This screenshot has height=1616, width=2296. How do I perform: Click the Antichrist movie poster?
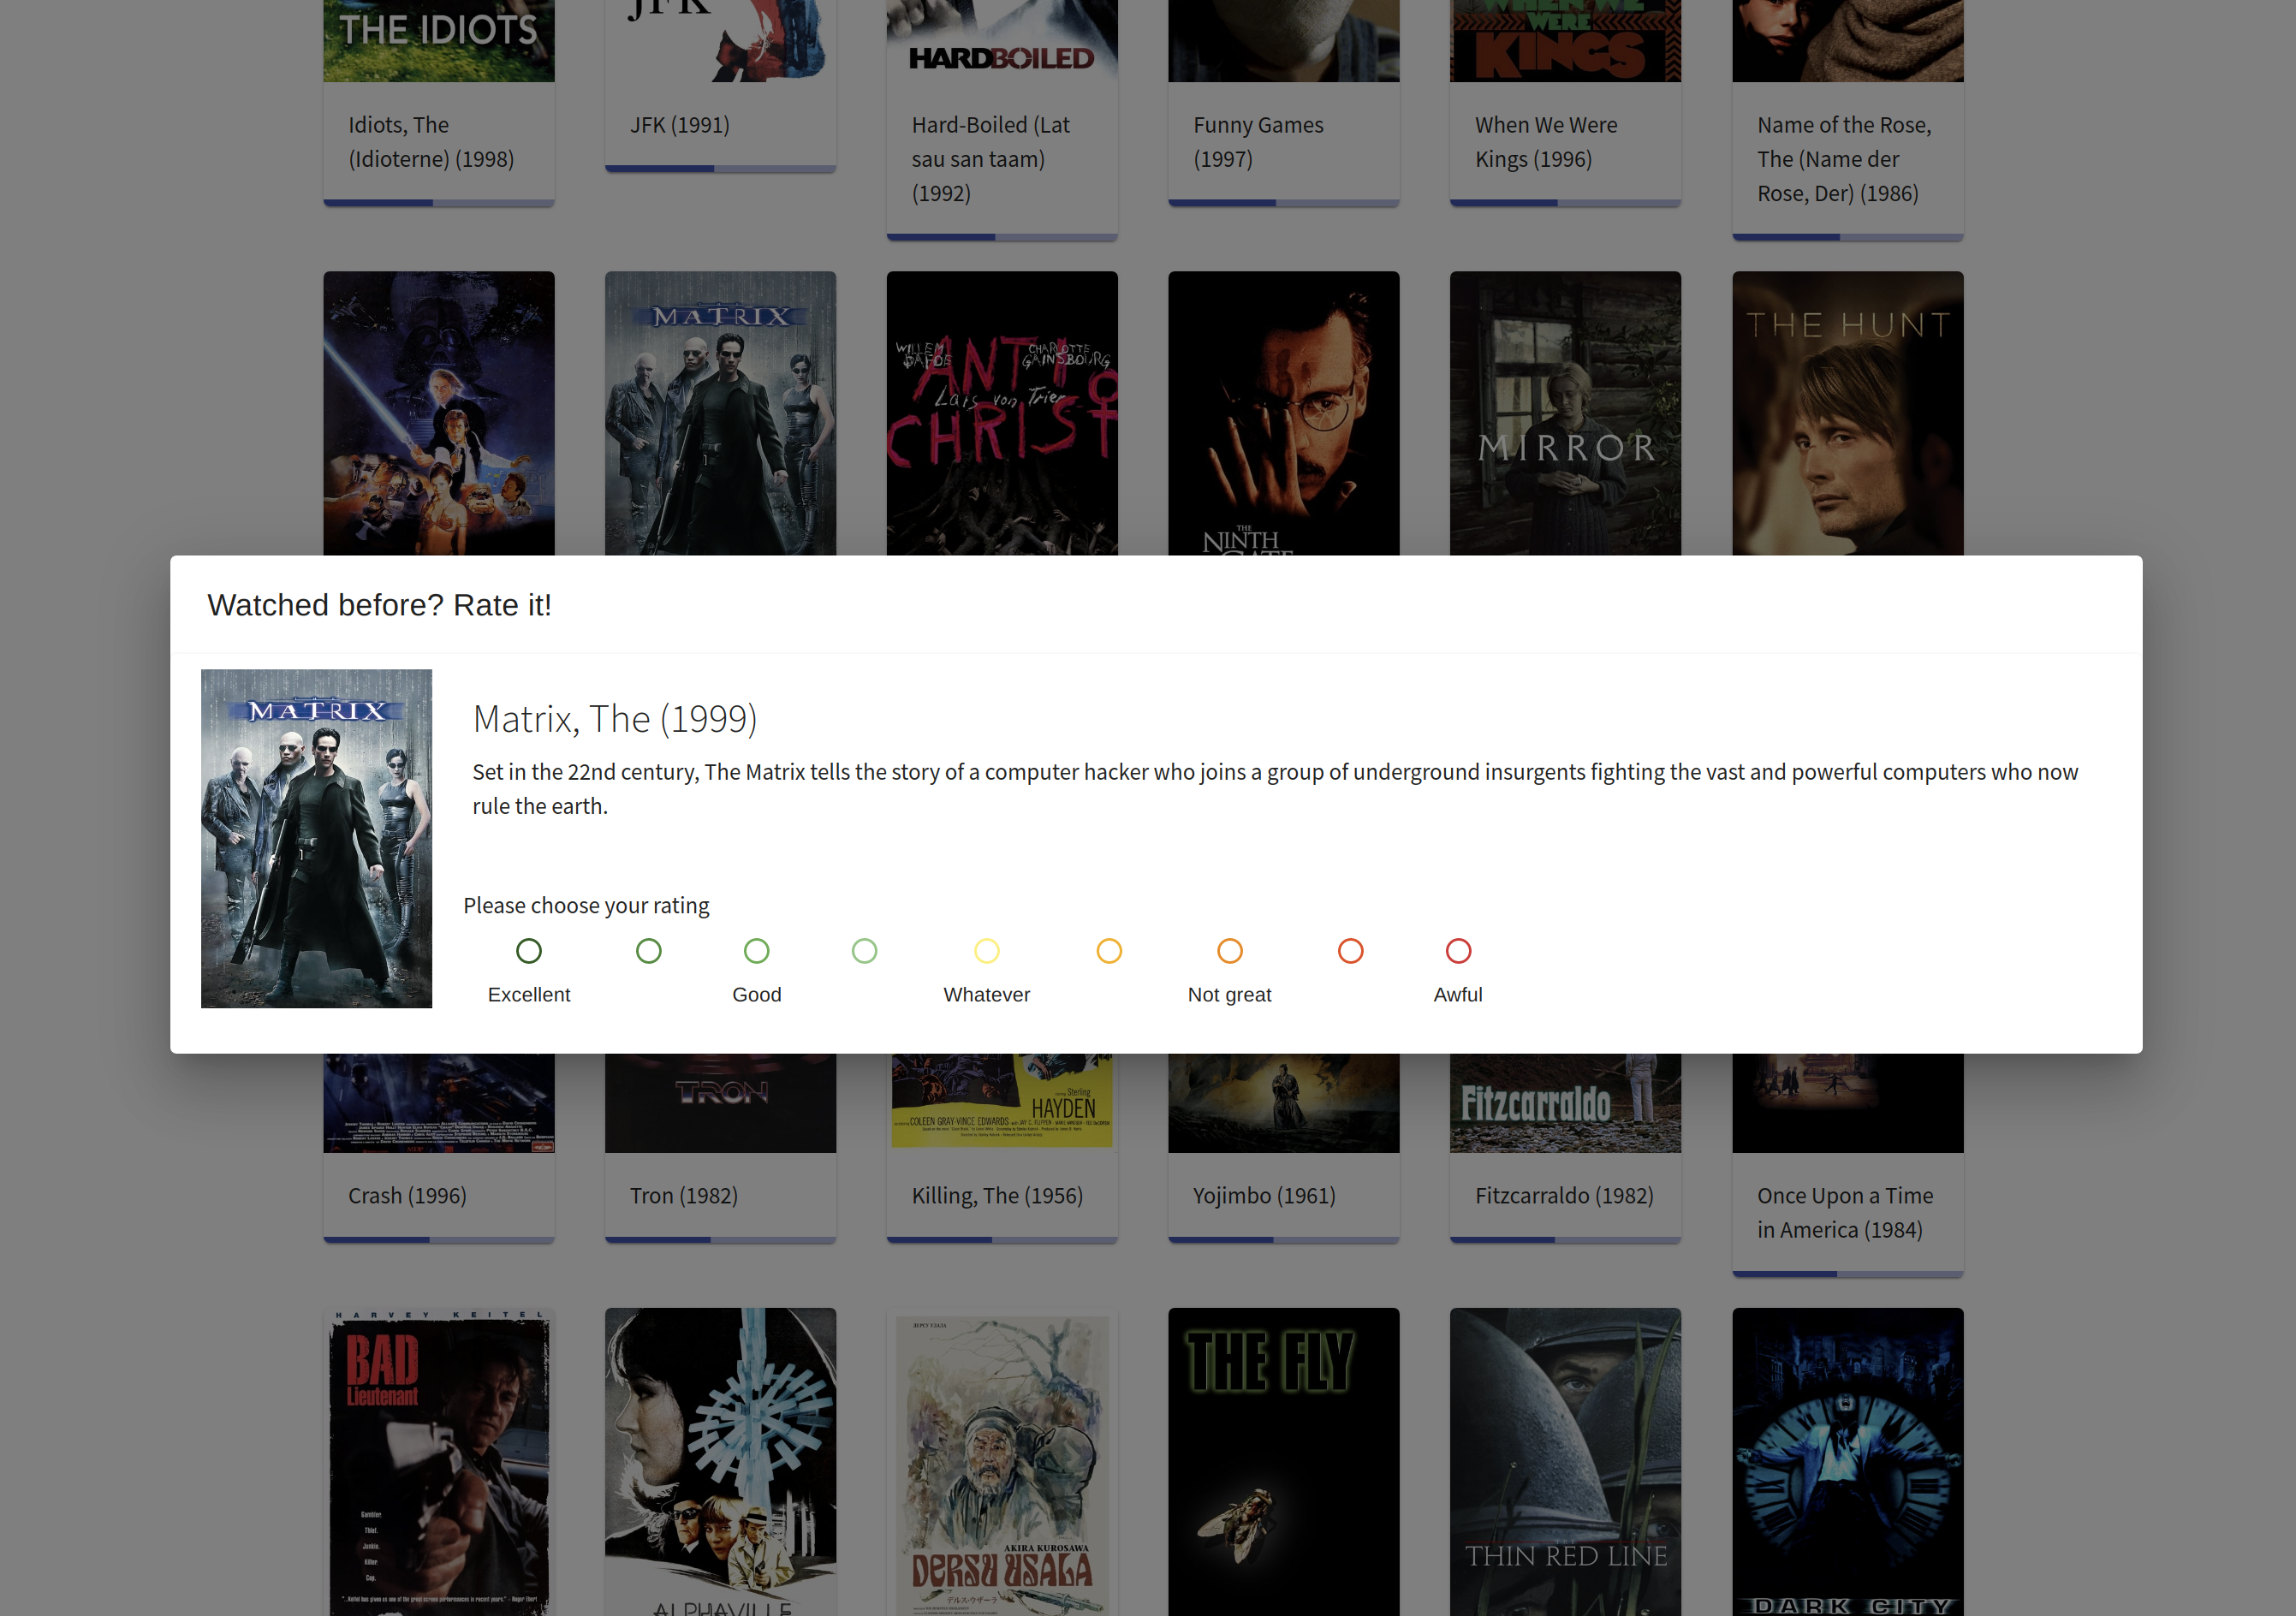pyautogui.click(x=1002, y=413)
